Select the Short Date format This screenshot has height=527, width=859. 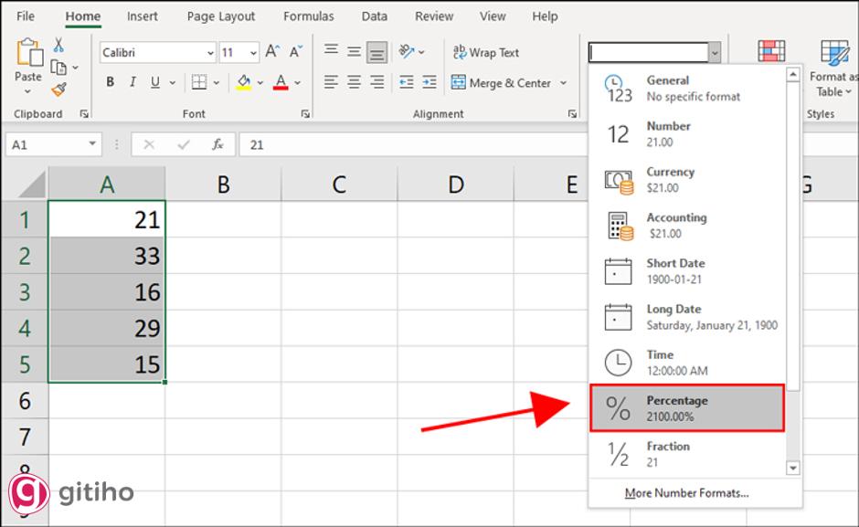coord(687,271)
